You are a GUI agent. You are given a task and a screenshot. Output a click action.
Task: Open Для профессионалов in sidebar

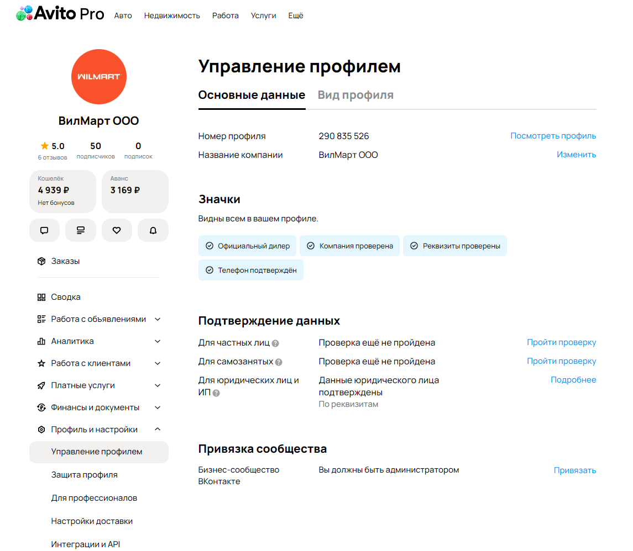[94, 498]
